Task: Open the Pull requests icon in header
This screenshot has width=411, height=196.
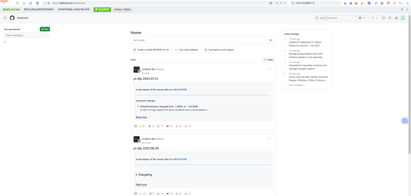Action: (390, 18)
